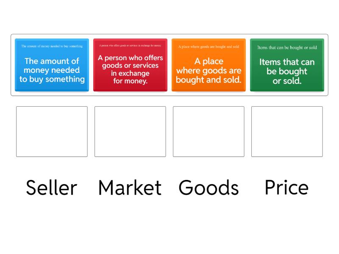Click the Seller label
The image size is (339, 254).
pyautogui.click(x=52, y=188)
